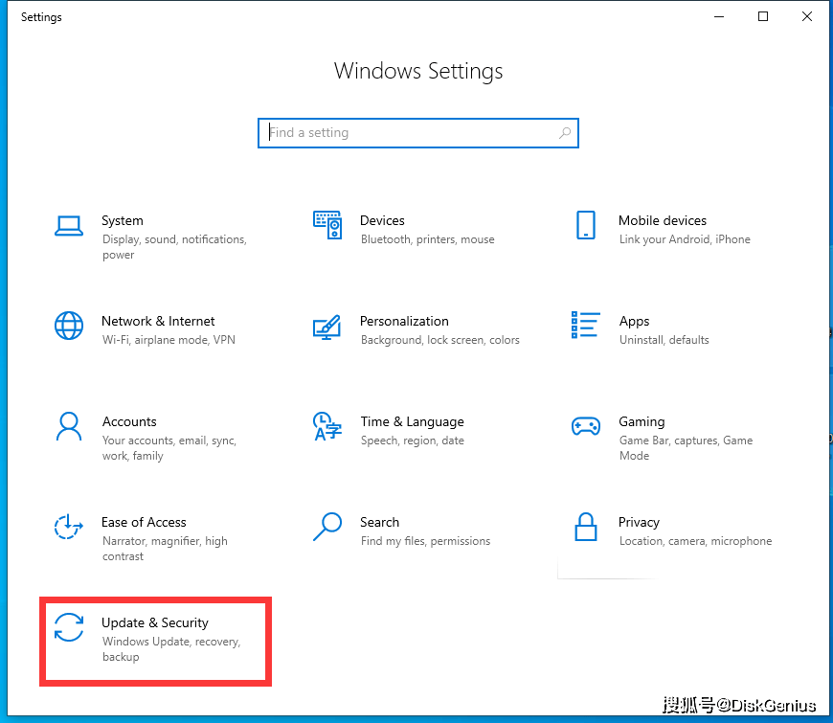The width and height of the screenshot is (833, 723).
Task: Open the Privacy padlock icon
Action: [x=585, y=527]
